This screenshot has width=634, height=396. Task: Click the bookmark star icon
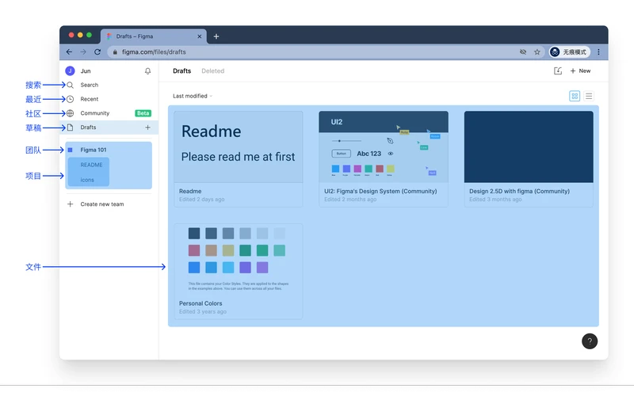[x=537, y=51]
